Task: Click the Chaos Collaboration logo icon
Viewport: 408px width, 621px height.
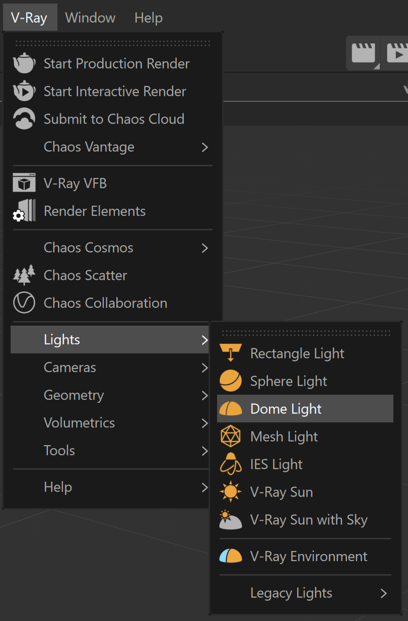Action: coord(24,303)
